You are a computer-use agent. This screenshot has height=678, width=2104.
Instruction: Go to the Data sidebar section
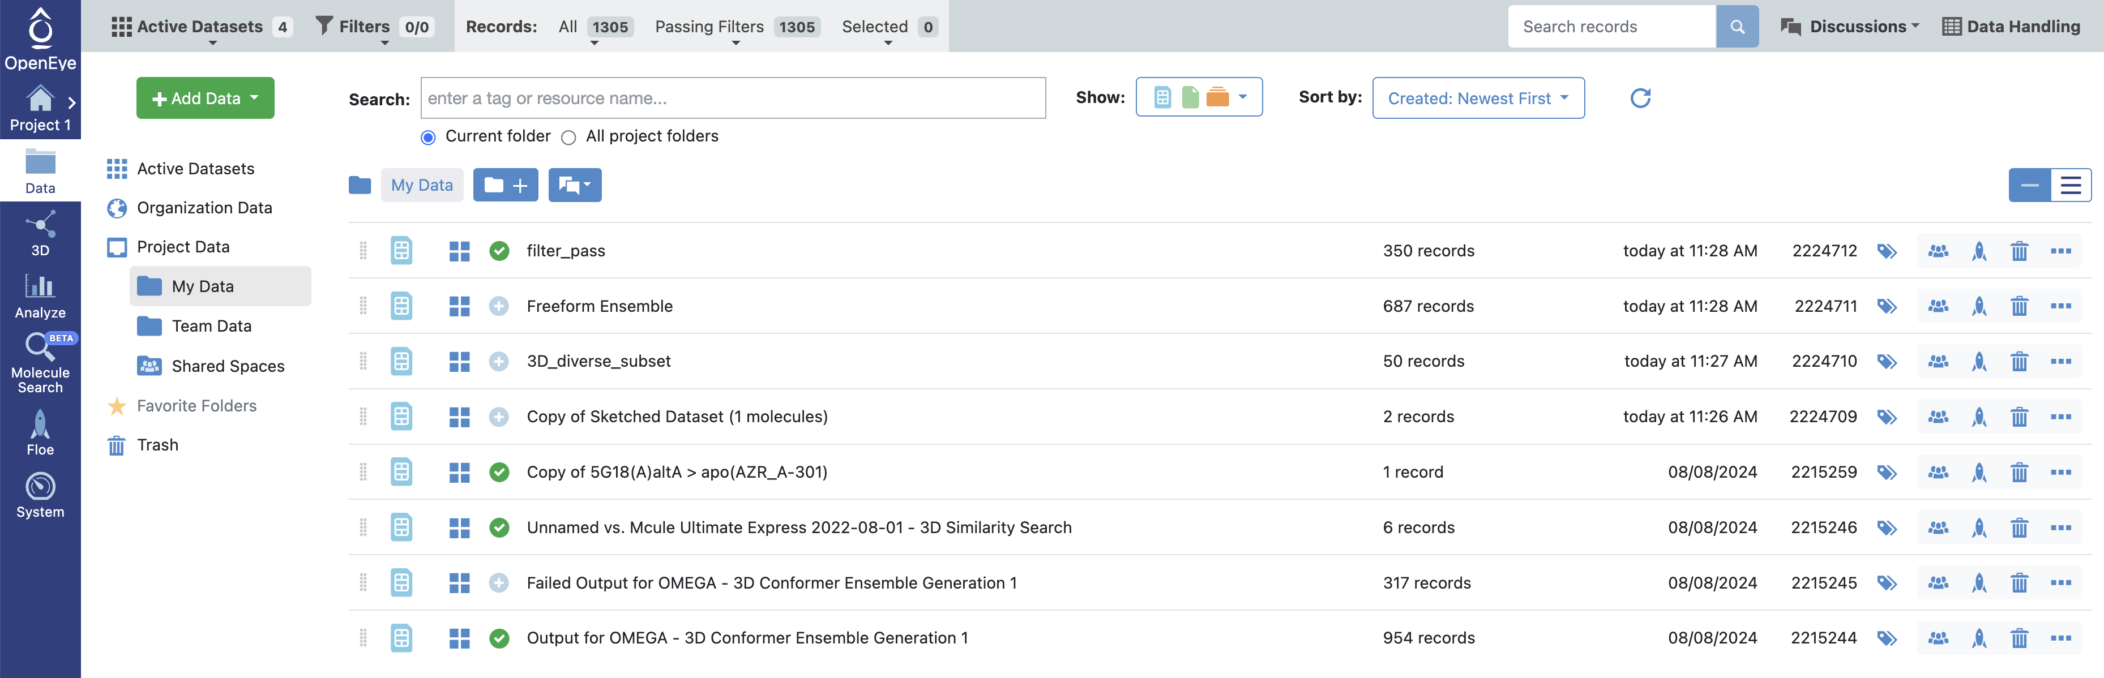40,171
